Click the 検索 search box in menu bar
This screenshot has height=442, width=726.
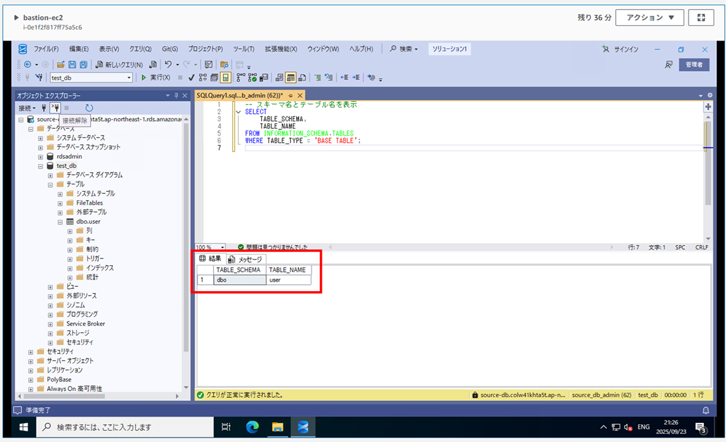(x=404, y=48)
